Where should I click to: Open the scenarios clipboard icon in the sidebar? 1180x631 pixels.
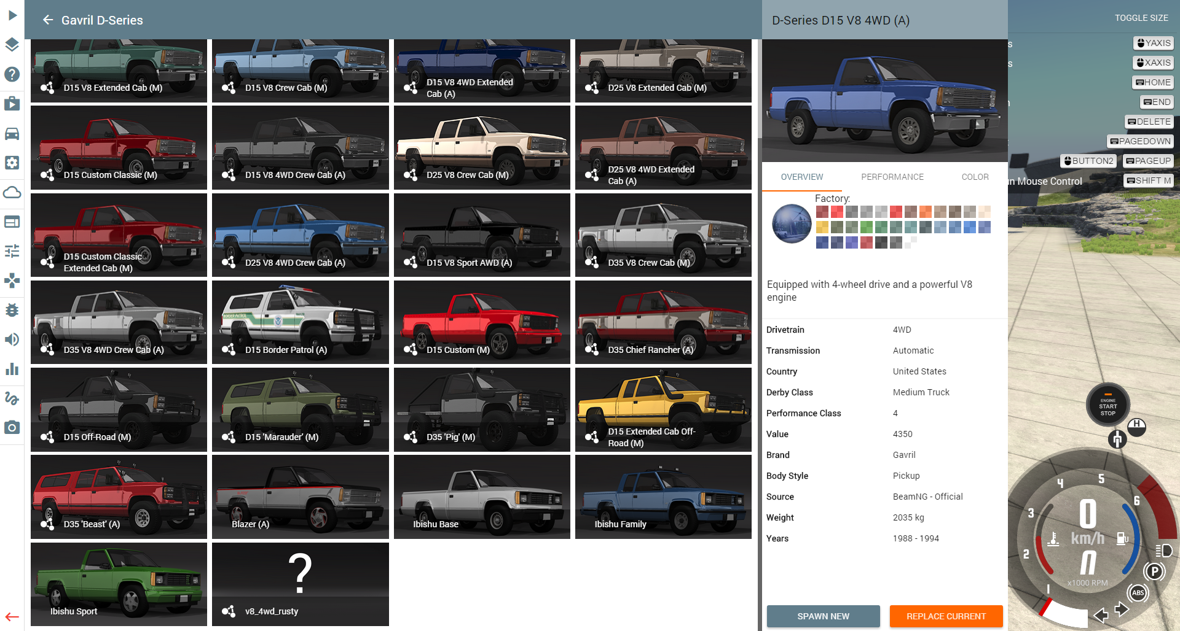click(x=12, y=103)
